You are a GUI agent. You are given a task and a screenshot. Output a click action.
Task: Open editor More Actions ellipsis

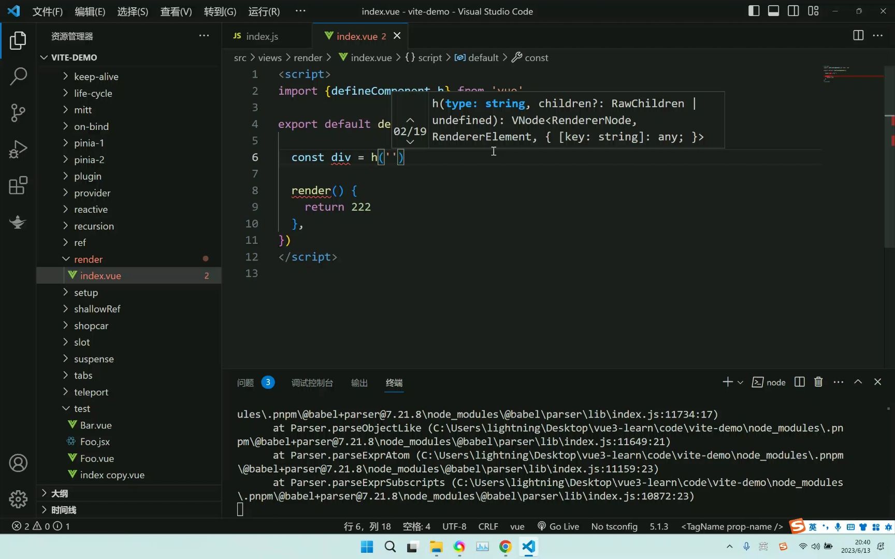(878, 35)
